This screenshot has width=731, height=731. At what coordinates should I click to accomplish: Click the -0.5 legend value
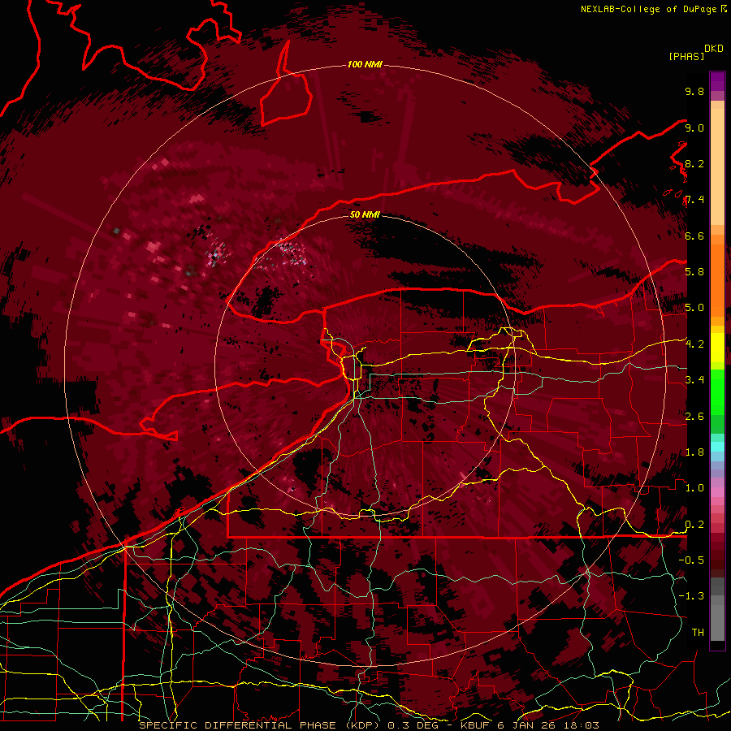(691, 560)
